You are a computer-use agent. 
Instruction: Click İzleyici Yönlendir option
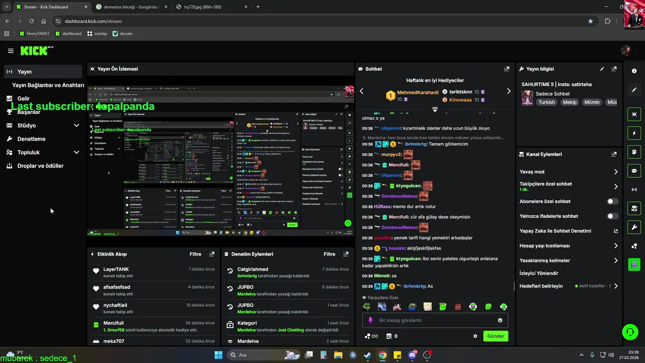(x=539, y=273)
